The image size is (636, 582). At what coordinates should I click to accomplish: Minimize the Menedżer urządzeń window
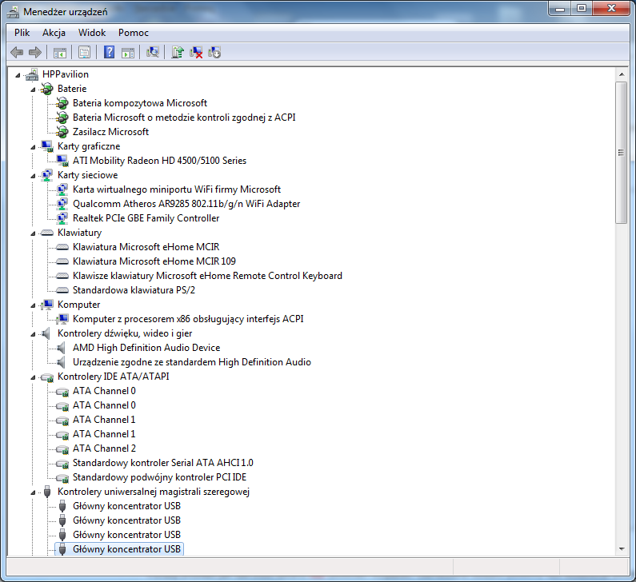560,8
